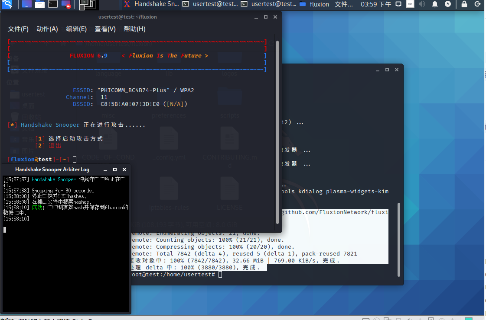This screenshot has height=320, width=486.
Task: Click 'kdialog plasma-widgets-kim' text in root terminal
Action: pos(343,192)
